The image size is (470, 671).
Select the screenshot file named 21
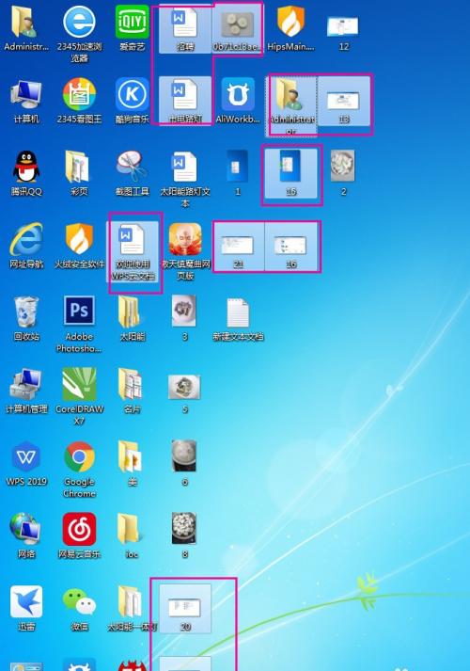[x=238, y=246]
